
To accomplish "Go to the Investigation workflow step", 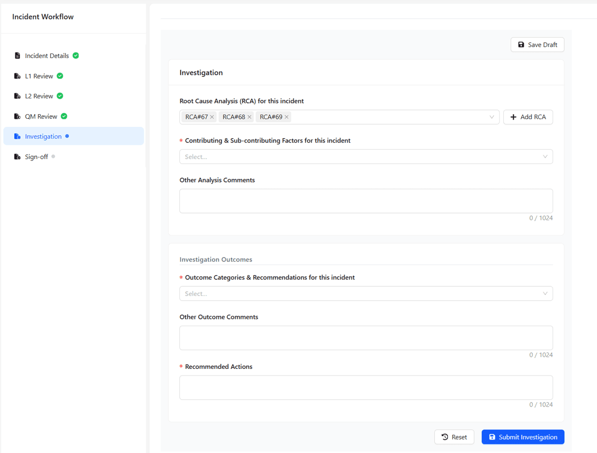I will pyautogui.click(x=43, y=137).
